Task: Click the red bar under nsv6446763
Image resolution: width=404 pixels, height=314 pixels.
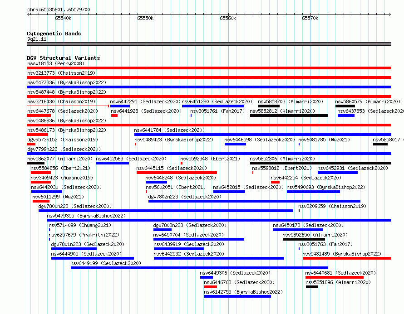Action: (211, 287)
